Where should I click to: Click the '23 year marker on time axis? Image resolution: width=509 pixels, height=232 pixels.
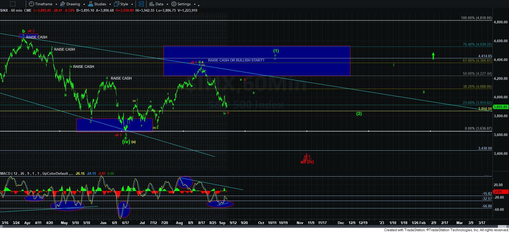point(381,223)
